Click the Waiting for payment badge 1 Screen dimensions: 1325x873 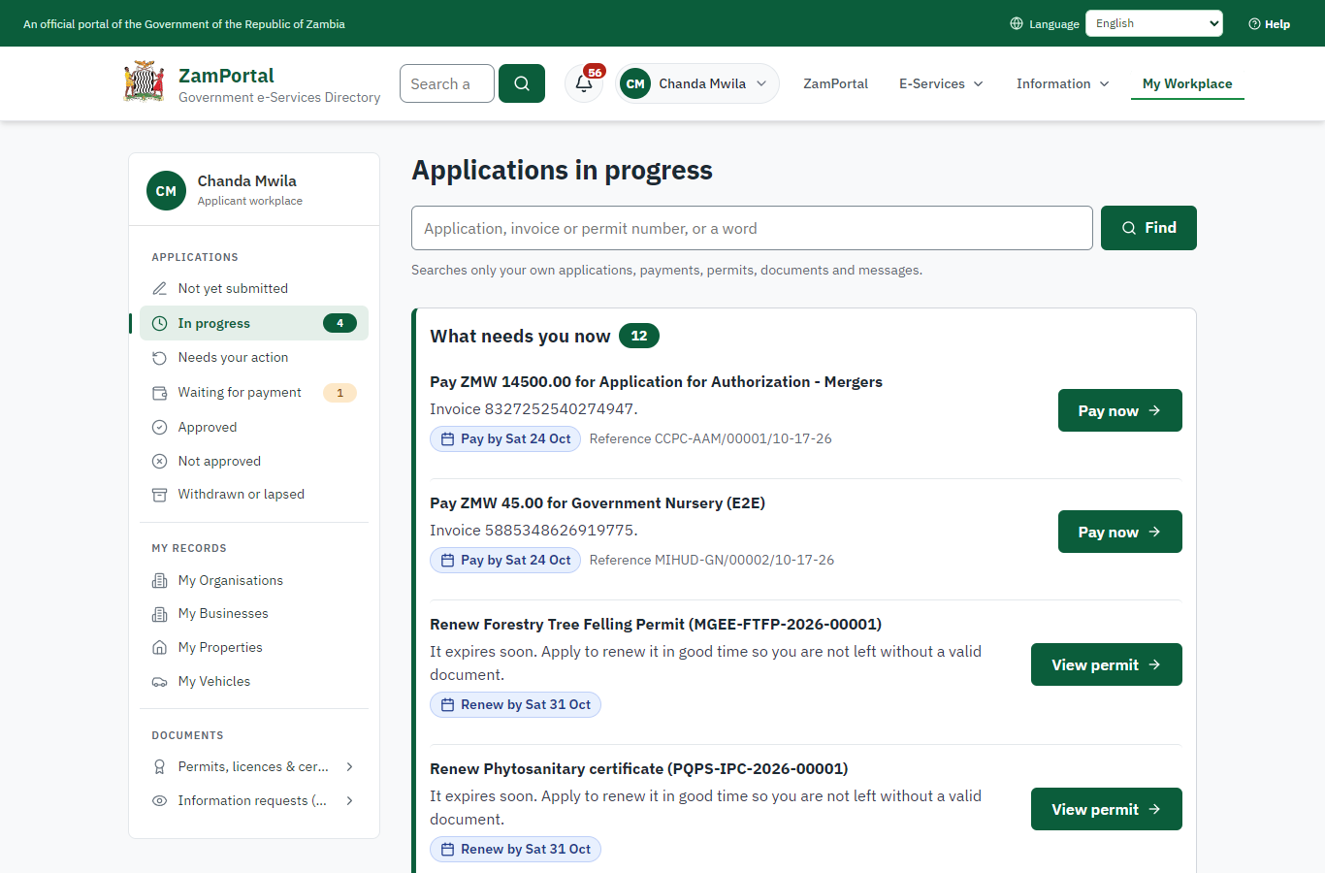coord(339,392)
